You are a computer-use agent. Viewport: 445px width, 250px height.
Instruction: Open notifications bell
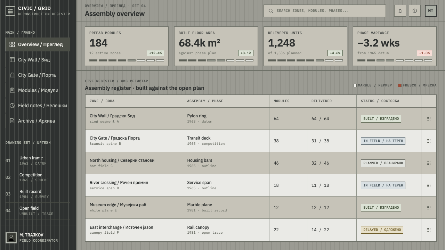400,11
